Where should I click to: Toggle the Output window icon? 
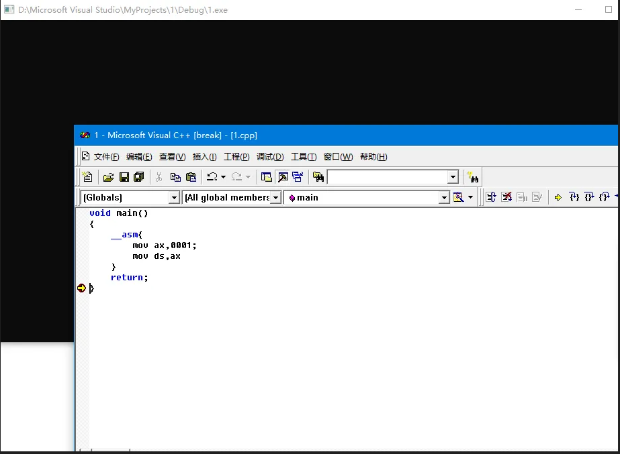(x=281, y=176)
